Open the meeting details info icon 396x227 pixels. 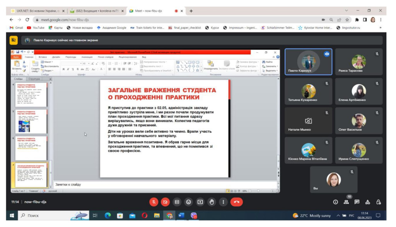pyautogui.click(x=335, y=202)
